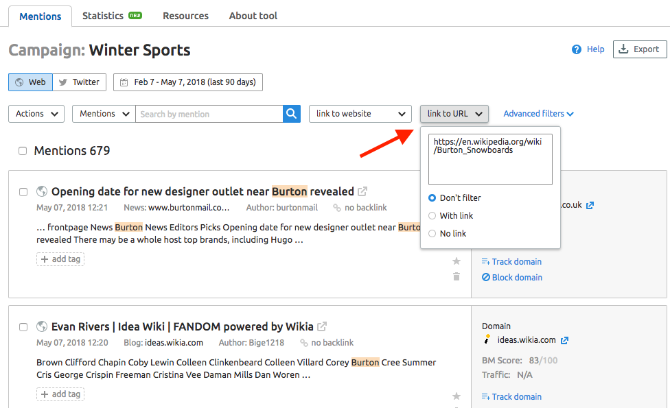Click the link icon by no backlink in Bige1218 row
This screenshot has width=670, height=408.
304,343
